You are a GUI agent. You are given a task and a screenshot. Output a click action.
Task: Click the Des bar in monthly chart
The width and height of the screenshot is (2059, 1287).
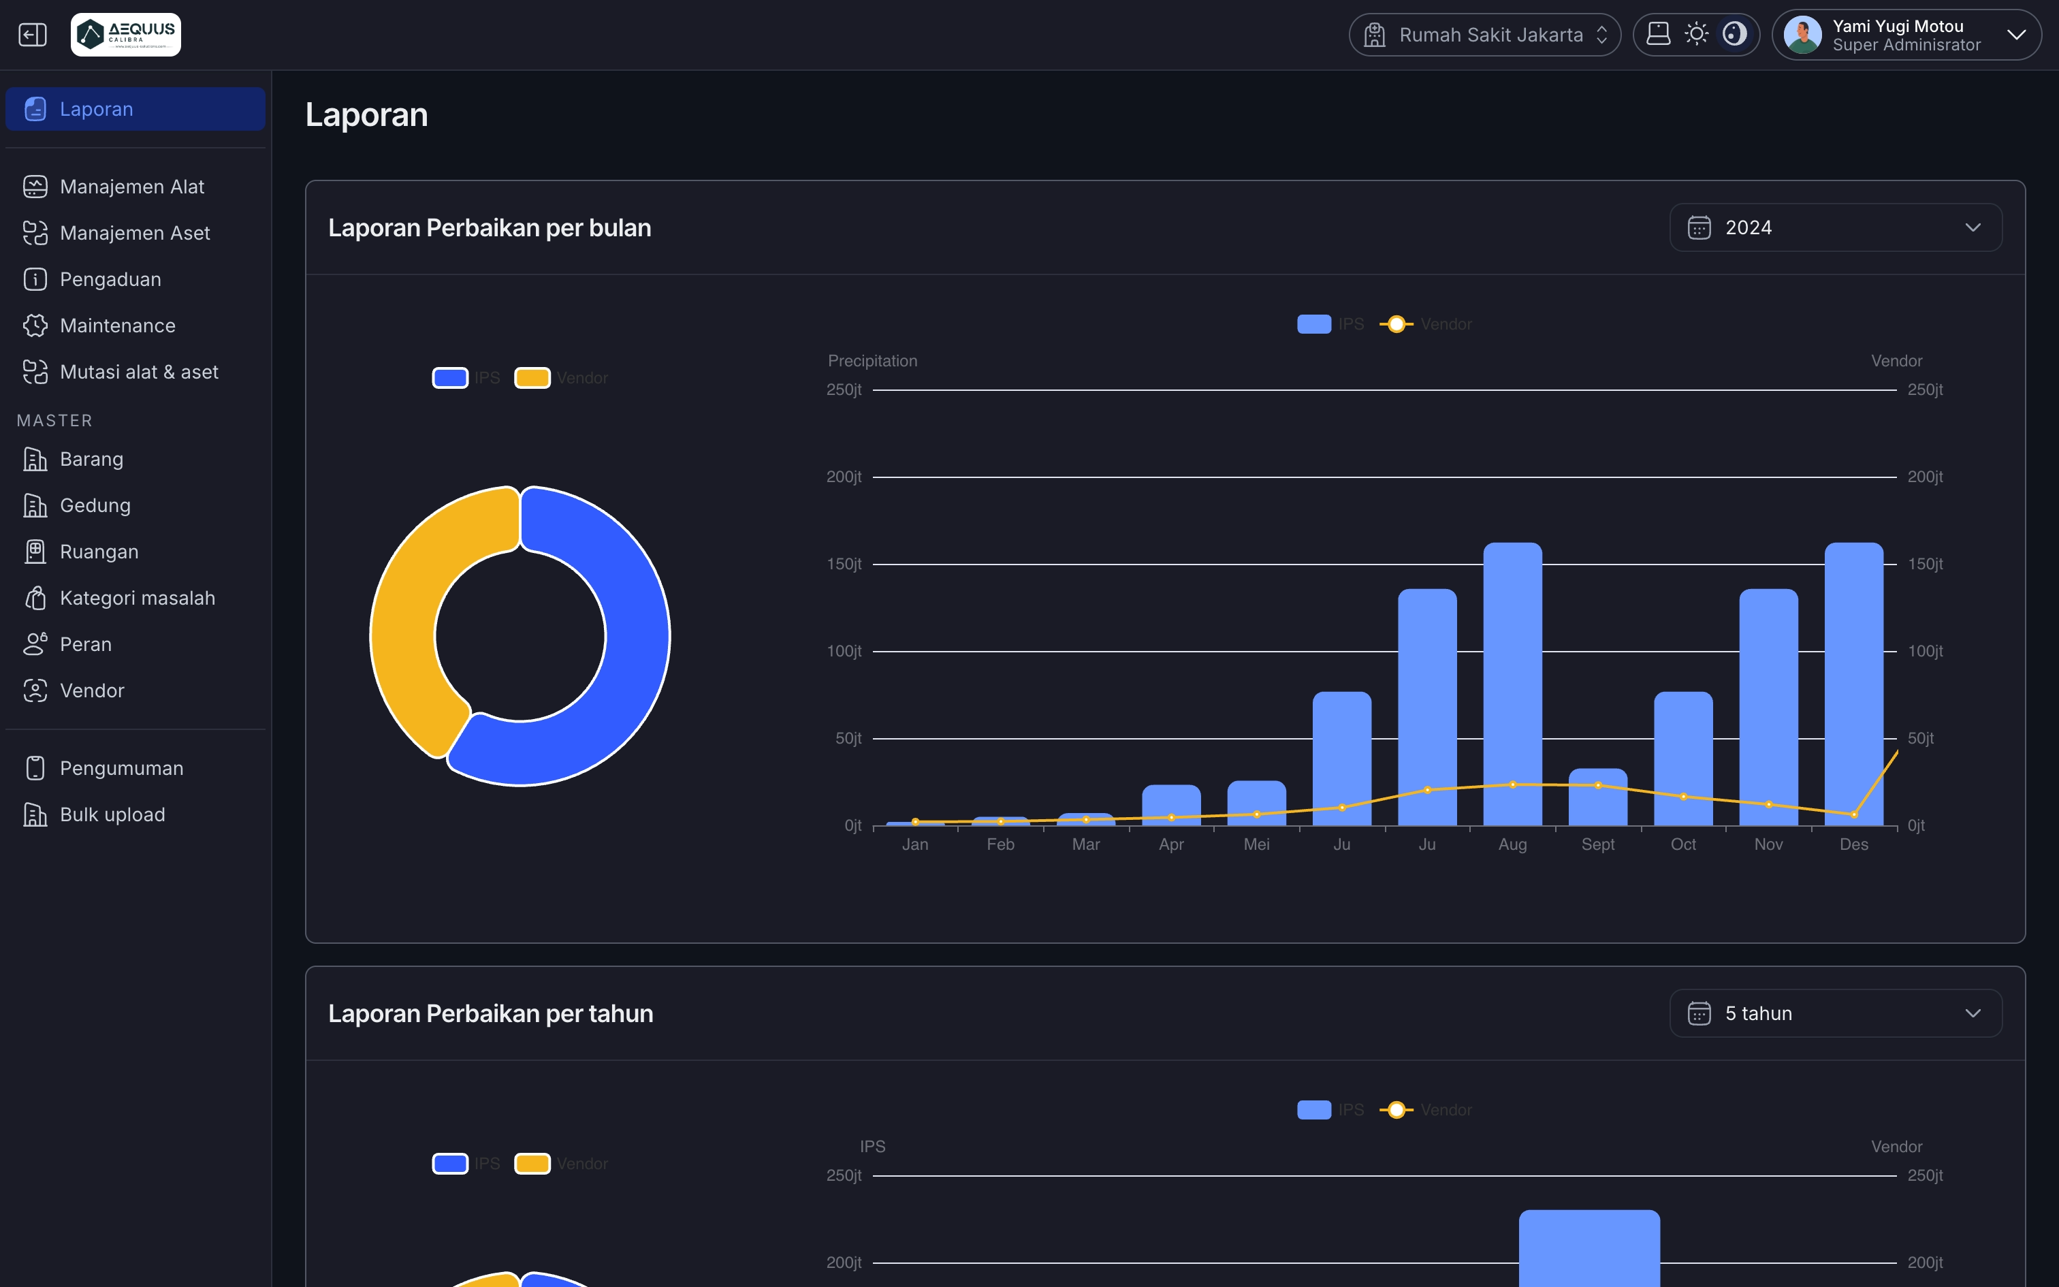1853,684
